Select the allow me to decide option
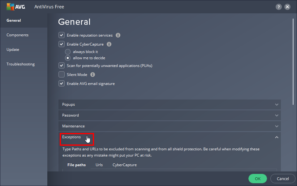297x186 pixels. [x=68, y=58]
